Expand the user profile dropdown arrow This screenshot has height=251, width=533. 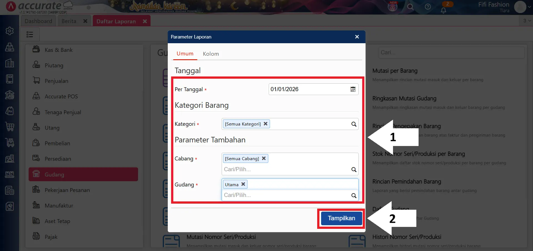(529, 7)
